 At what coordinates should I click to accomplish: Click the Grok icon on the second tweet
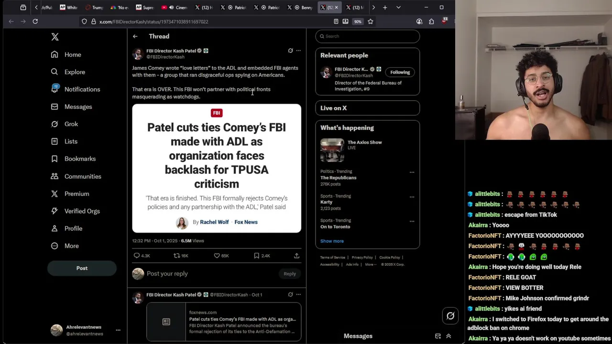pos(290,294)
